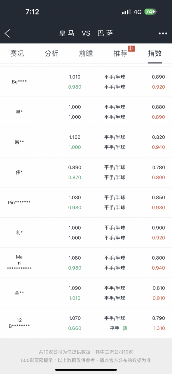Screen dimensions: 172x374
Task: Switch to the 赛况 tab
Action: click(17, 53)
